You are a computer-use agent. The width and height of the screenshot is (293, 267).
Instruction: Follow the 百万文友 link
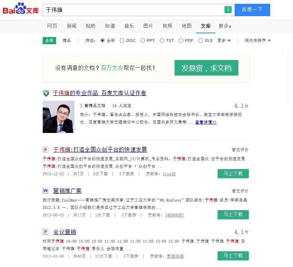pos(112,68)
